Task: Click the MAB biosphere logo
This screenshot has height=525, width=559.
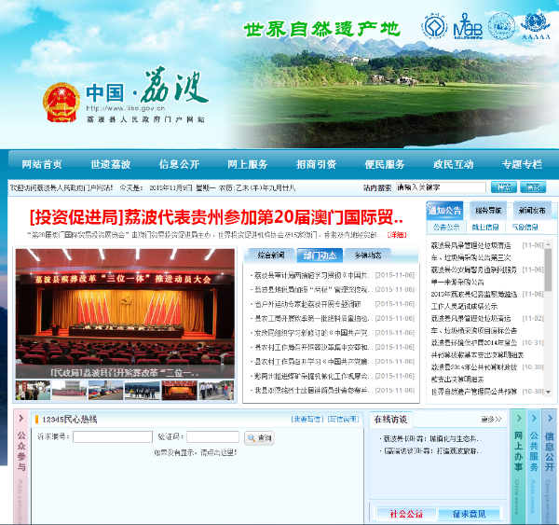Action: pyautogui.click(x=466, y=26)
